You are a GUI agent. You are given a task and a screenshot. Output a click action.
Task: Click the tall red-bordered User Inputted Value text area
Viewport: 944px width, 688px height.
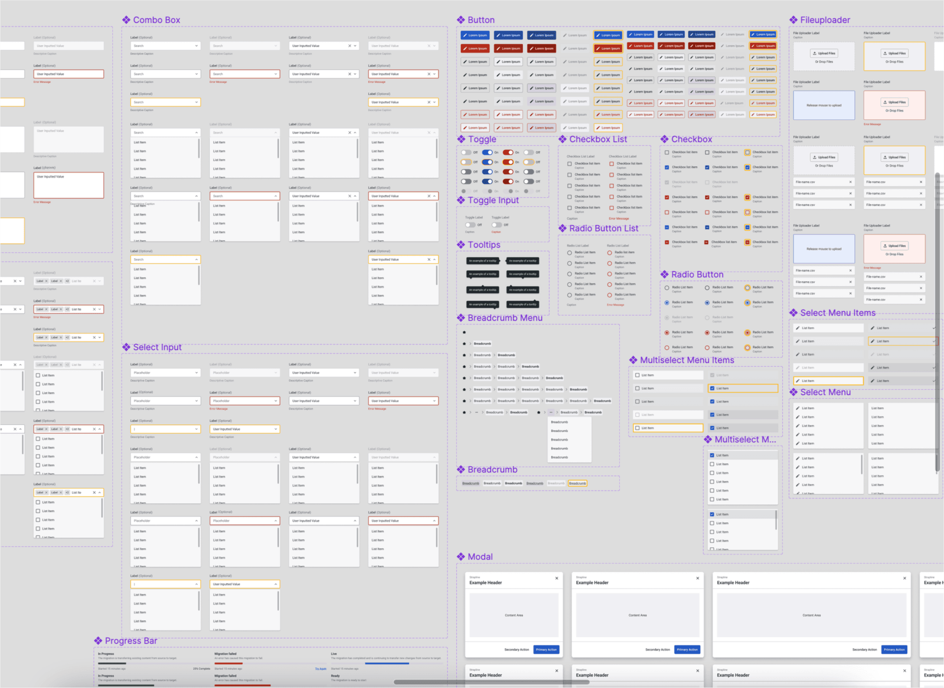[69, 185]
